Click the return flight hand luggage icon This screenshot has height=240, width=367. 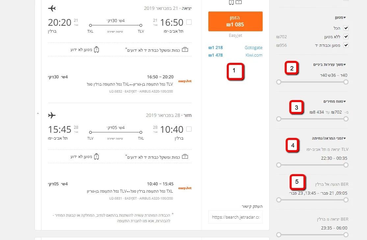pos(185,156)
